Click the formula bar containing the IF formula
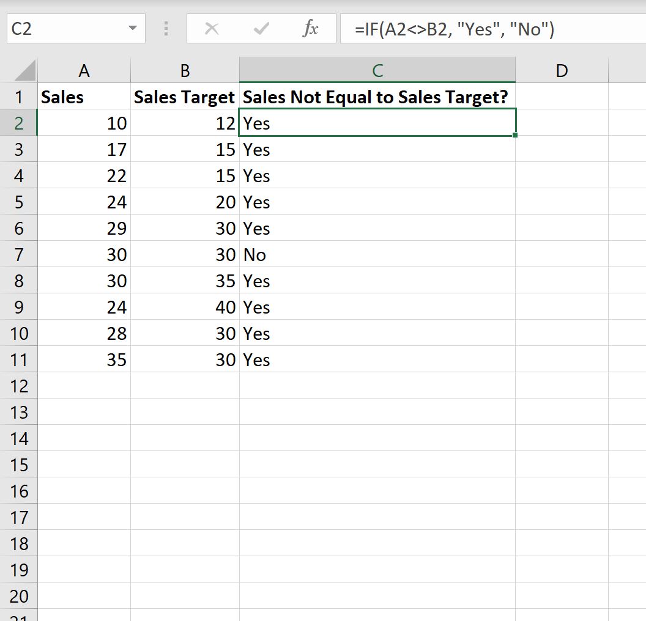This screenshot has height=621, width=646. [492, 28]
